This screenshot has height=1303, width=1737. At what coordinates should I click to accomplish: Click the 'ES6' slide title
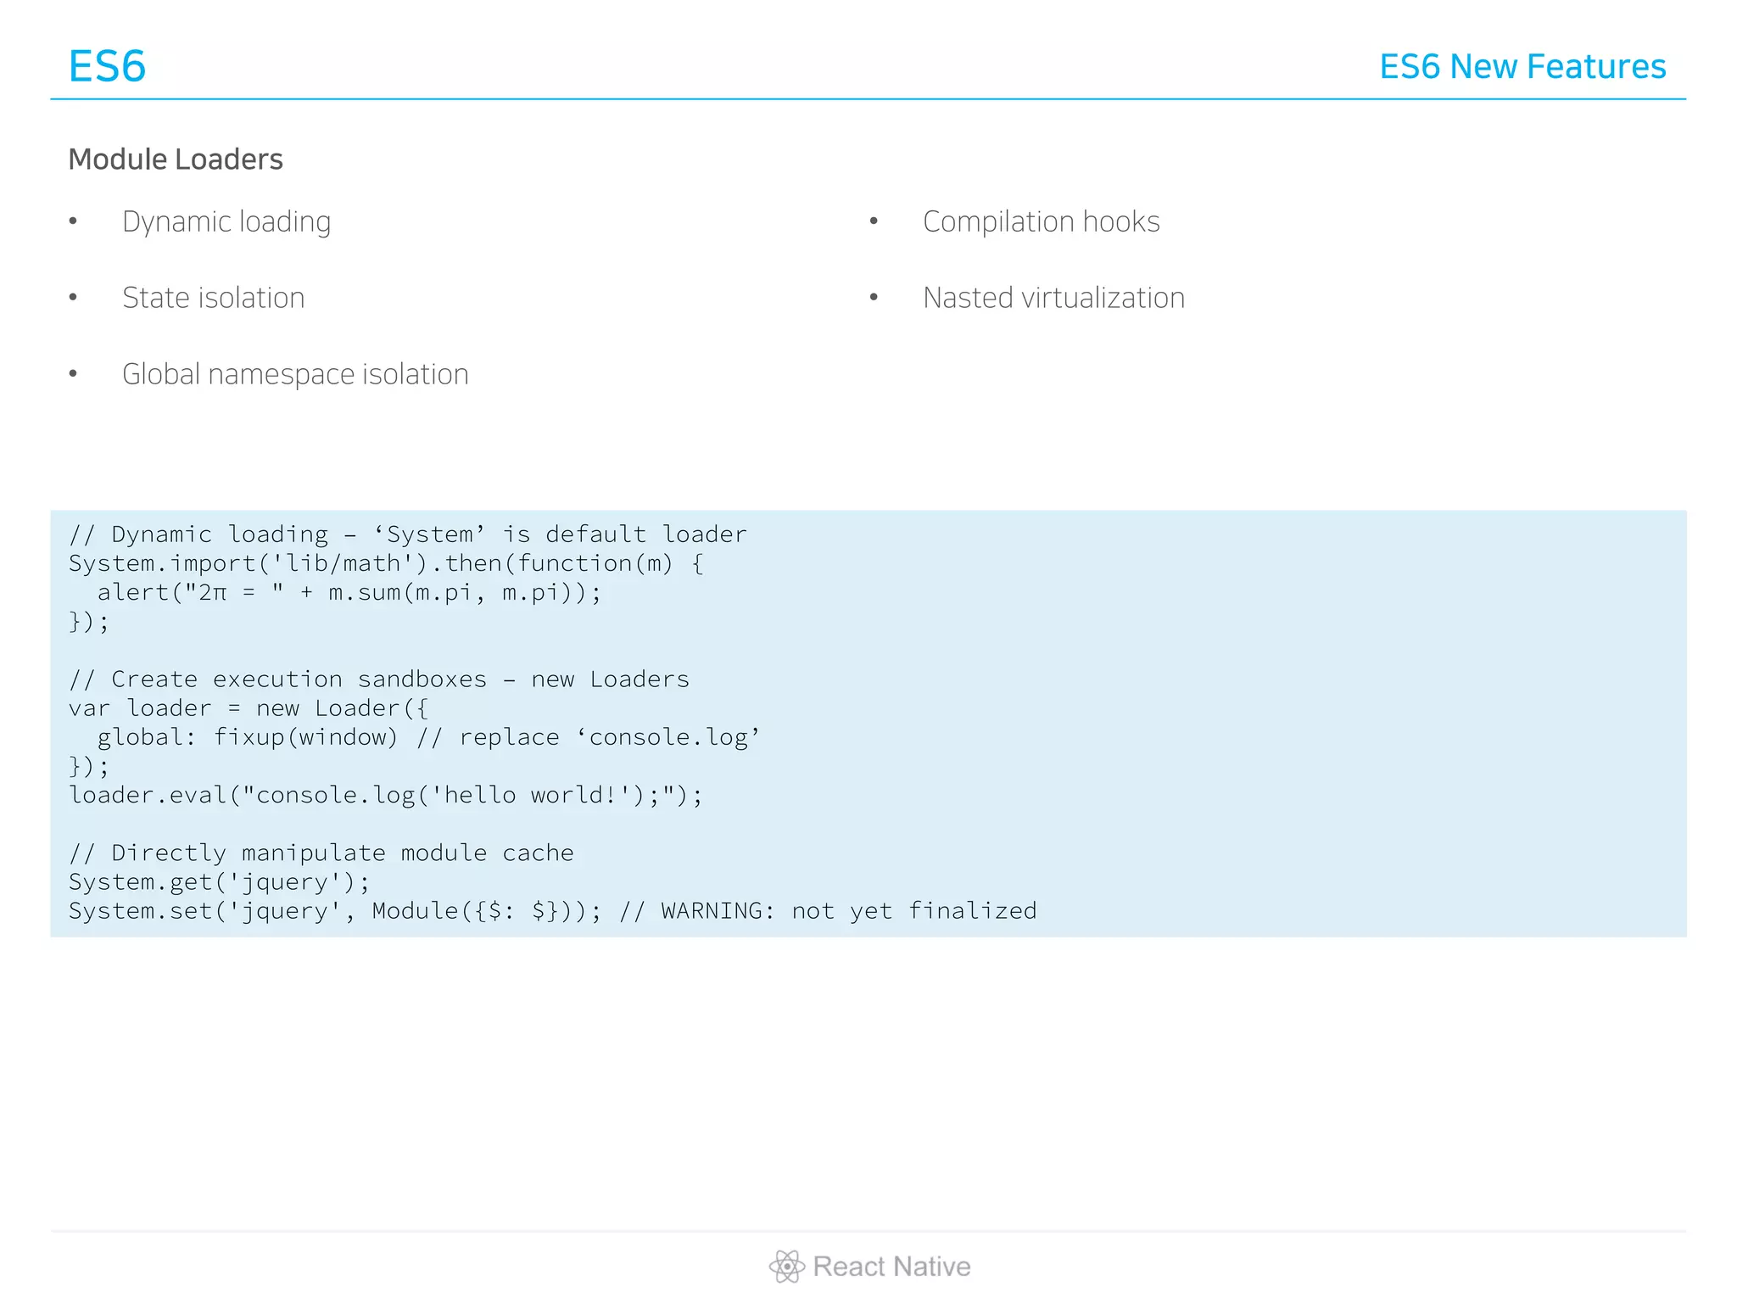107,66
